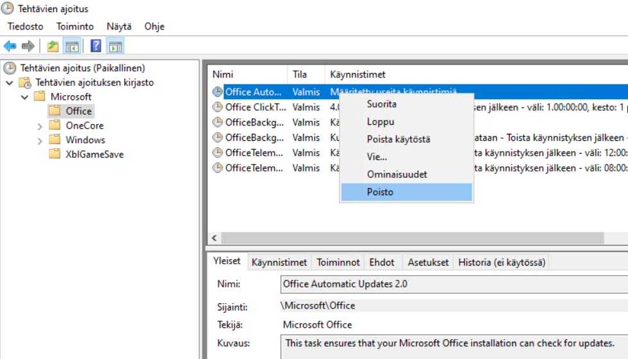Click the Forward arrow toolbar icon
The height and width of the screenshot is (359, 628).
point(28,46)
